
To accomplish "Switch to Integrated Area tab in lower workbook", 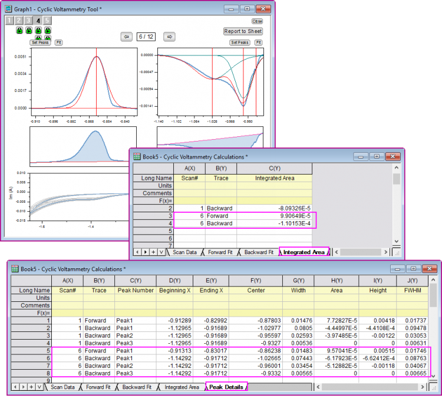I will point(182,387).
